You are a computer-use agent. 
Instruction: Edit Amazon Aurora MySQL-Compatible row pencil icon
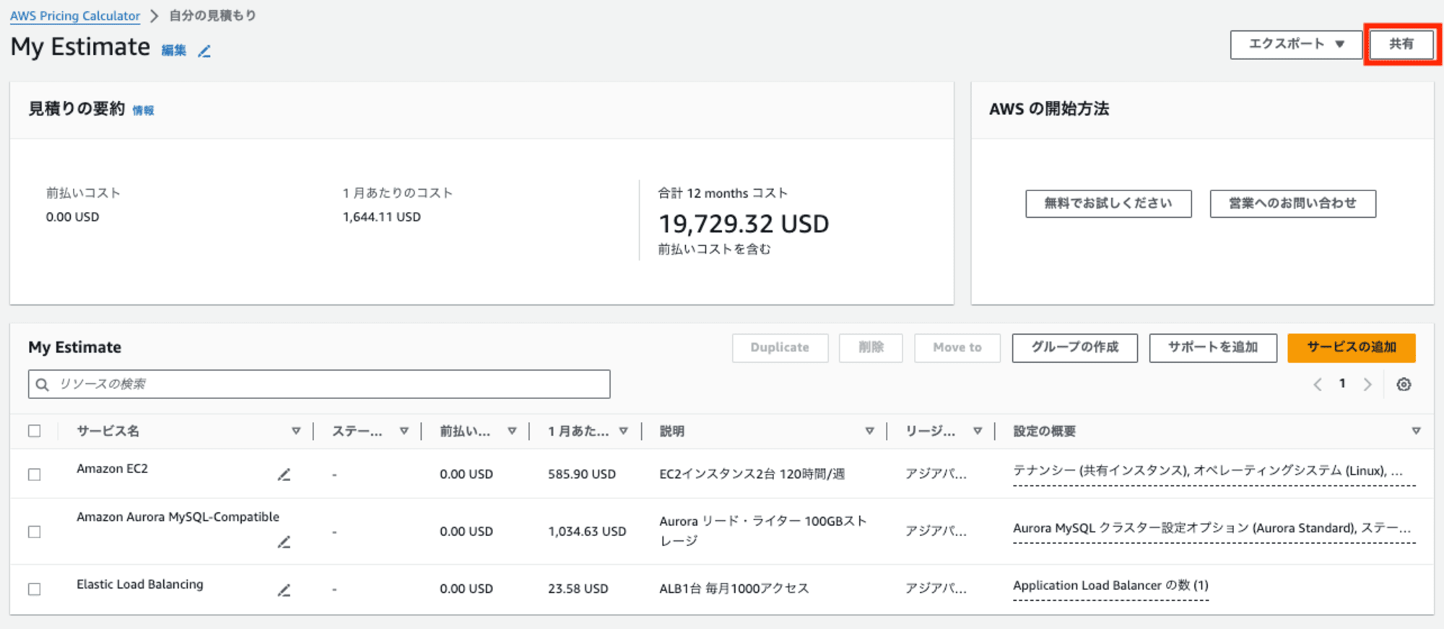coord(284,542)
